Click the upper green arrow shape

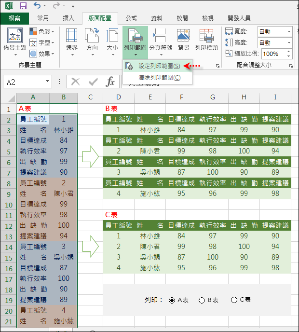point(91,156)
